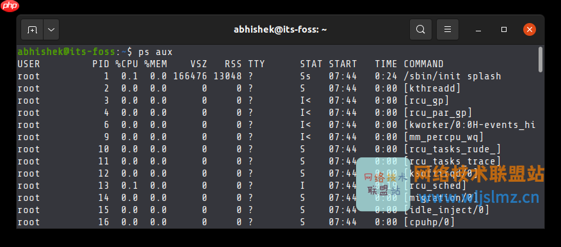This screenshot has width=561, height=247.
Task: Click the STAT column header
Action: (311, 64)
